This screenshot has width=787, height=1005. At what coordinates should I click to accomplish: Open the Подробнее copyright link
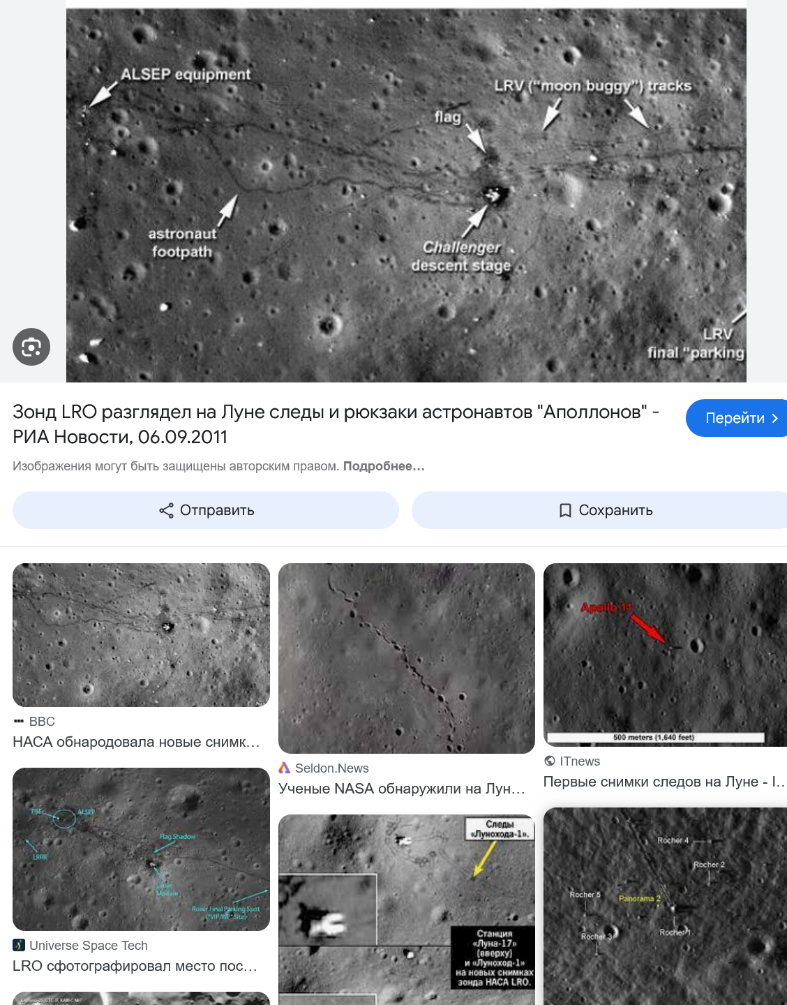pos(384,466)
